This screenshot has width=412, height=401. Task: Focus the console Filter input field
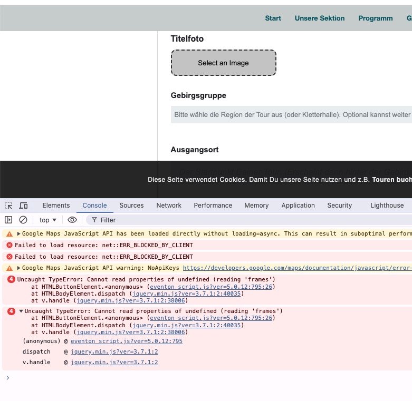(x=250, y=220)
